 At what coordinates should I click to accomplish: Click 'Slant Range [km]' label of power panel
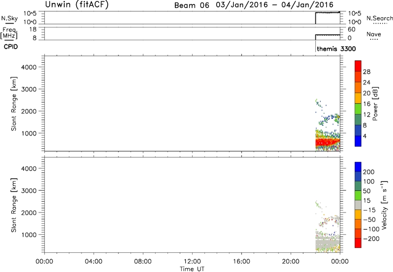coord(14,104)
